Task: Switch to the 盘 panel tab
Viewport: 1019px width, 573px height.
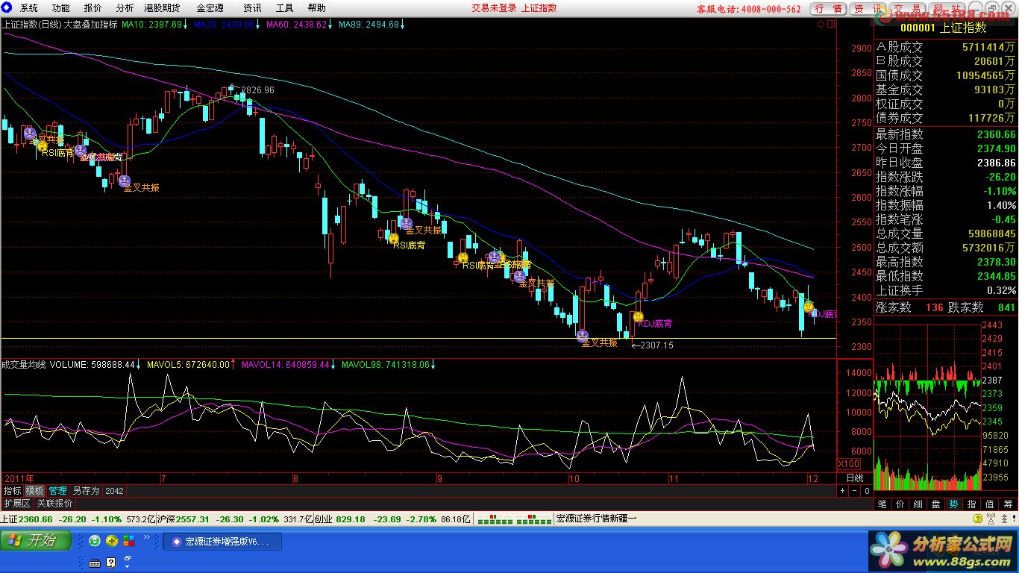Action: point(936,504)
